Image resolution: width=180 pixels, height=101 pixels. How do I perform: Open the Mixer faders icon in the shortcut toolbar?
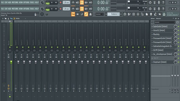[138, 14]
